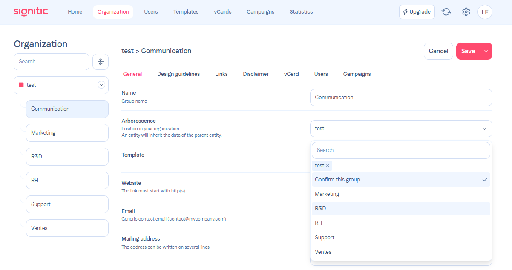Switch to the Design guidelines tab
This screenshot has height=270, width=512.
pyautogui.click(x=178, y=74)
